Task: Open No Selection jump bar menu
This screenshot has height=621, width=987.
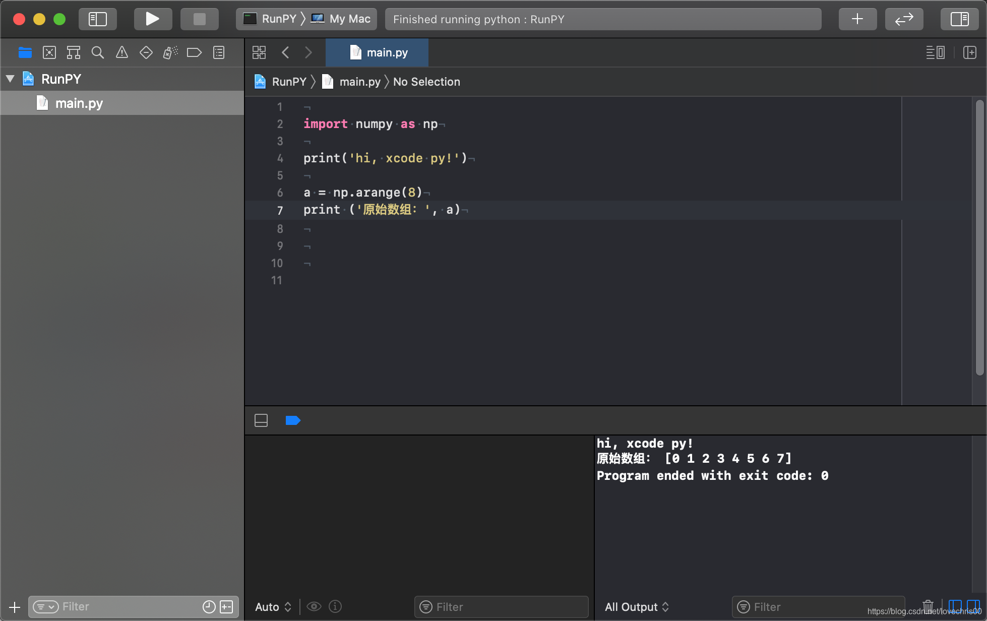Action: [x=426, y=82]
